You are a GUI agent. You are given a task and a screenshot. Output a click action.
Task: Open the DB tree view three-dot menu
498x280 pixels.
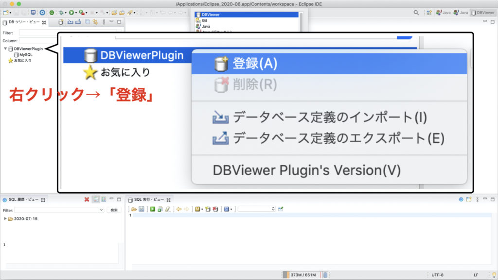[x=104, y=22]
